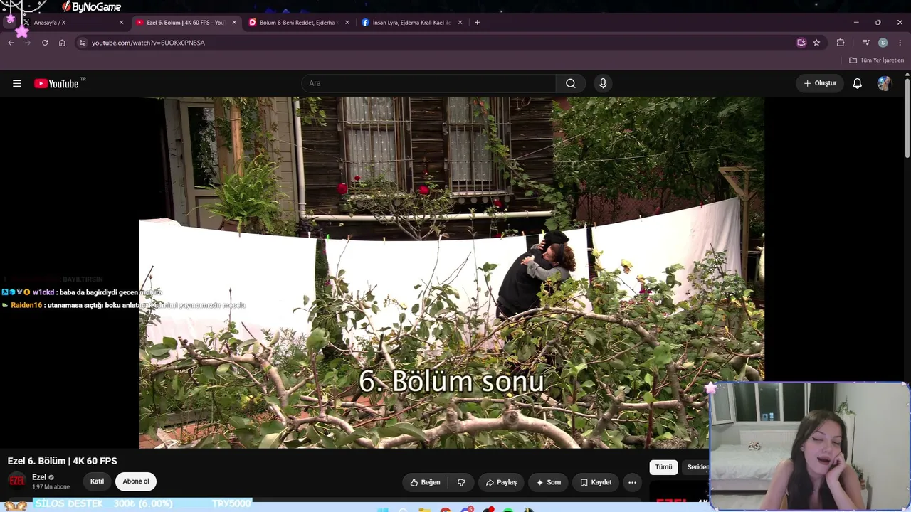911x512 pixels.
Task: Close the Bölüm 8-Beni Reddet tab
Action: pos(347,23)
